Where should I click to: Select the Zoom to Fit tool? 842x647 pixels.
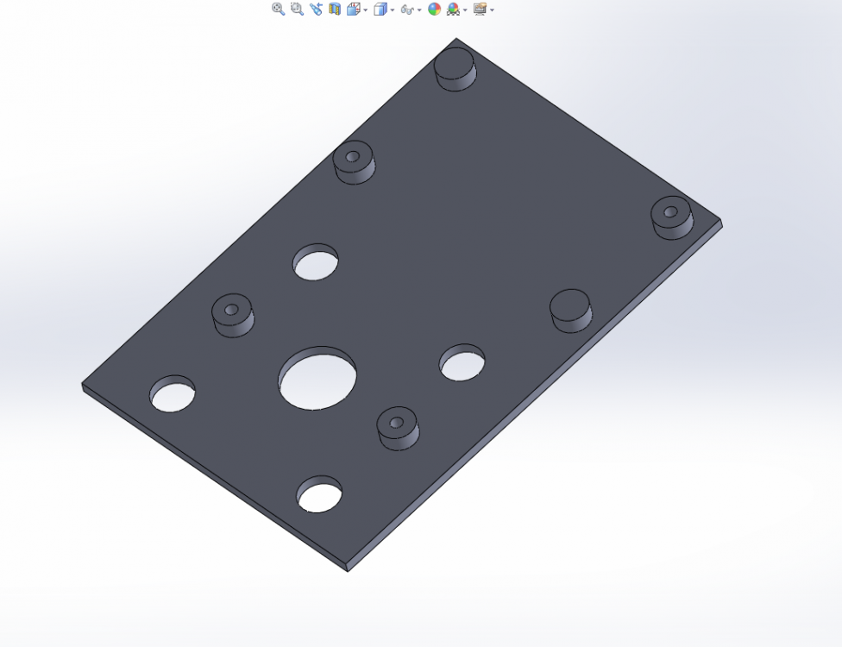277,9
